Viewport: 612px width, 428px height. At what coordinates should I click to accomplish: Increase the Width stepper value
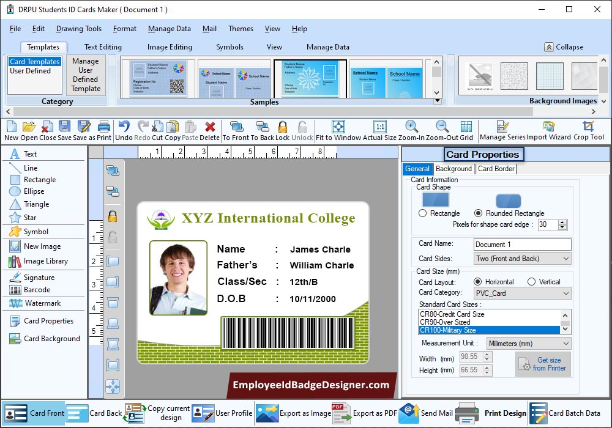pos(487,355)
